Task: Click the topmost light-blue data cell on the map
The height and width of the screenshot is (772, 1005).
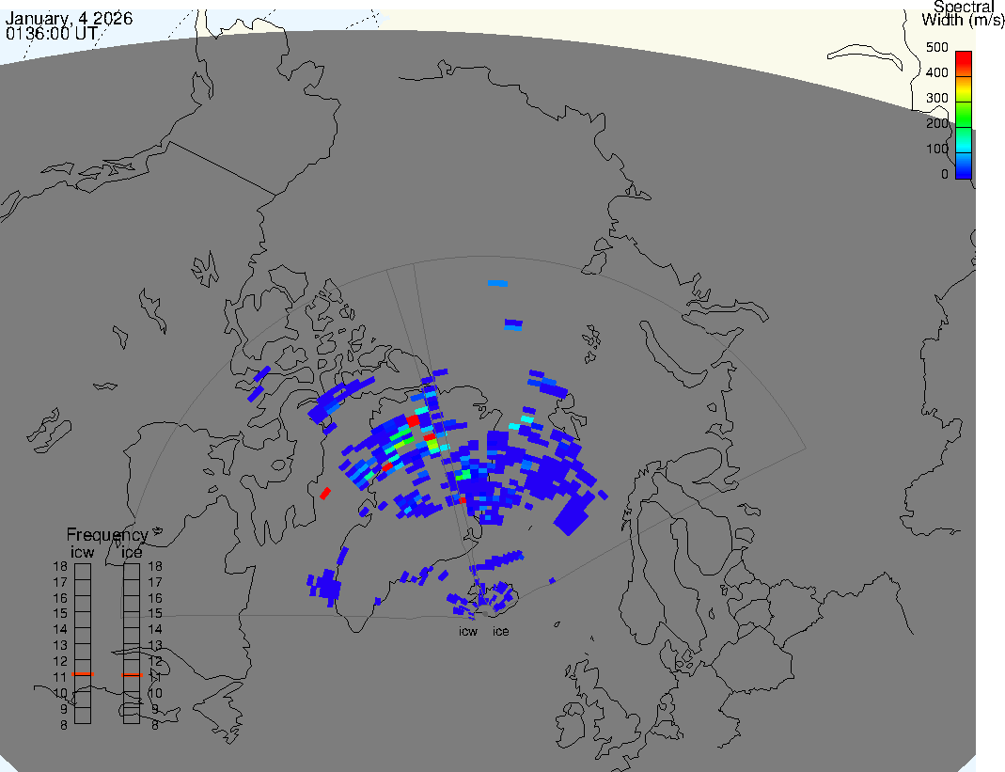Action: pyautogui.click(x=497, y=283)
